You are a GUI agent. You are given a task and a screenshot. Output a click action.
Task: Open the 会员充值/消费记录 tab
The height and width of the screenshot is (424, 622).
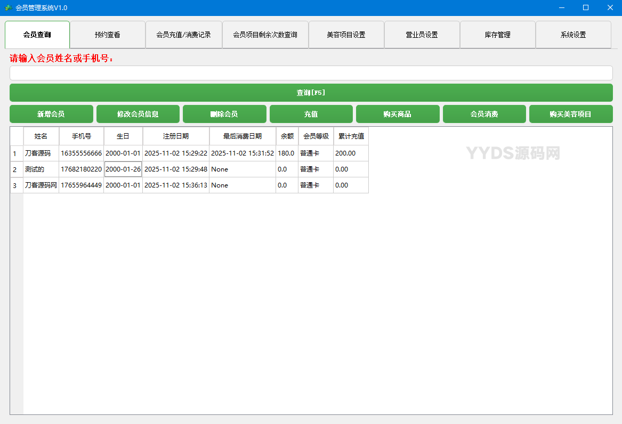coord(184,34)
